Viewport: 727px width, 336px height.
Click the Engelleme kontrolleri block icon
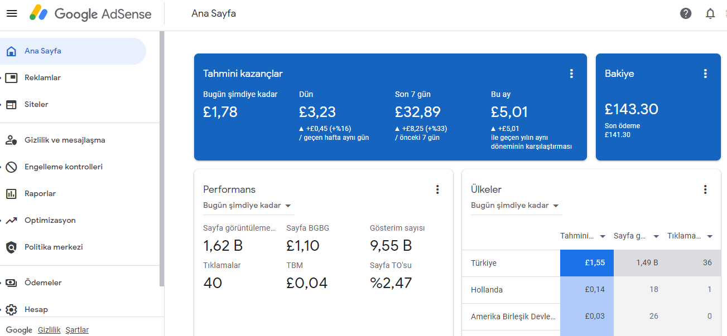(11, 167)
